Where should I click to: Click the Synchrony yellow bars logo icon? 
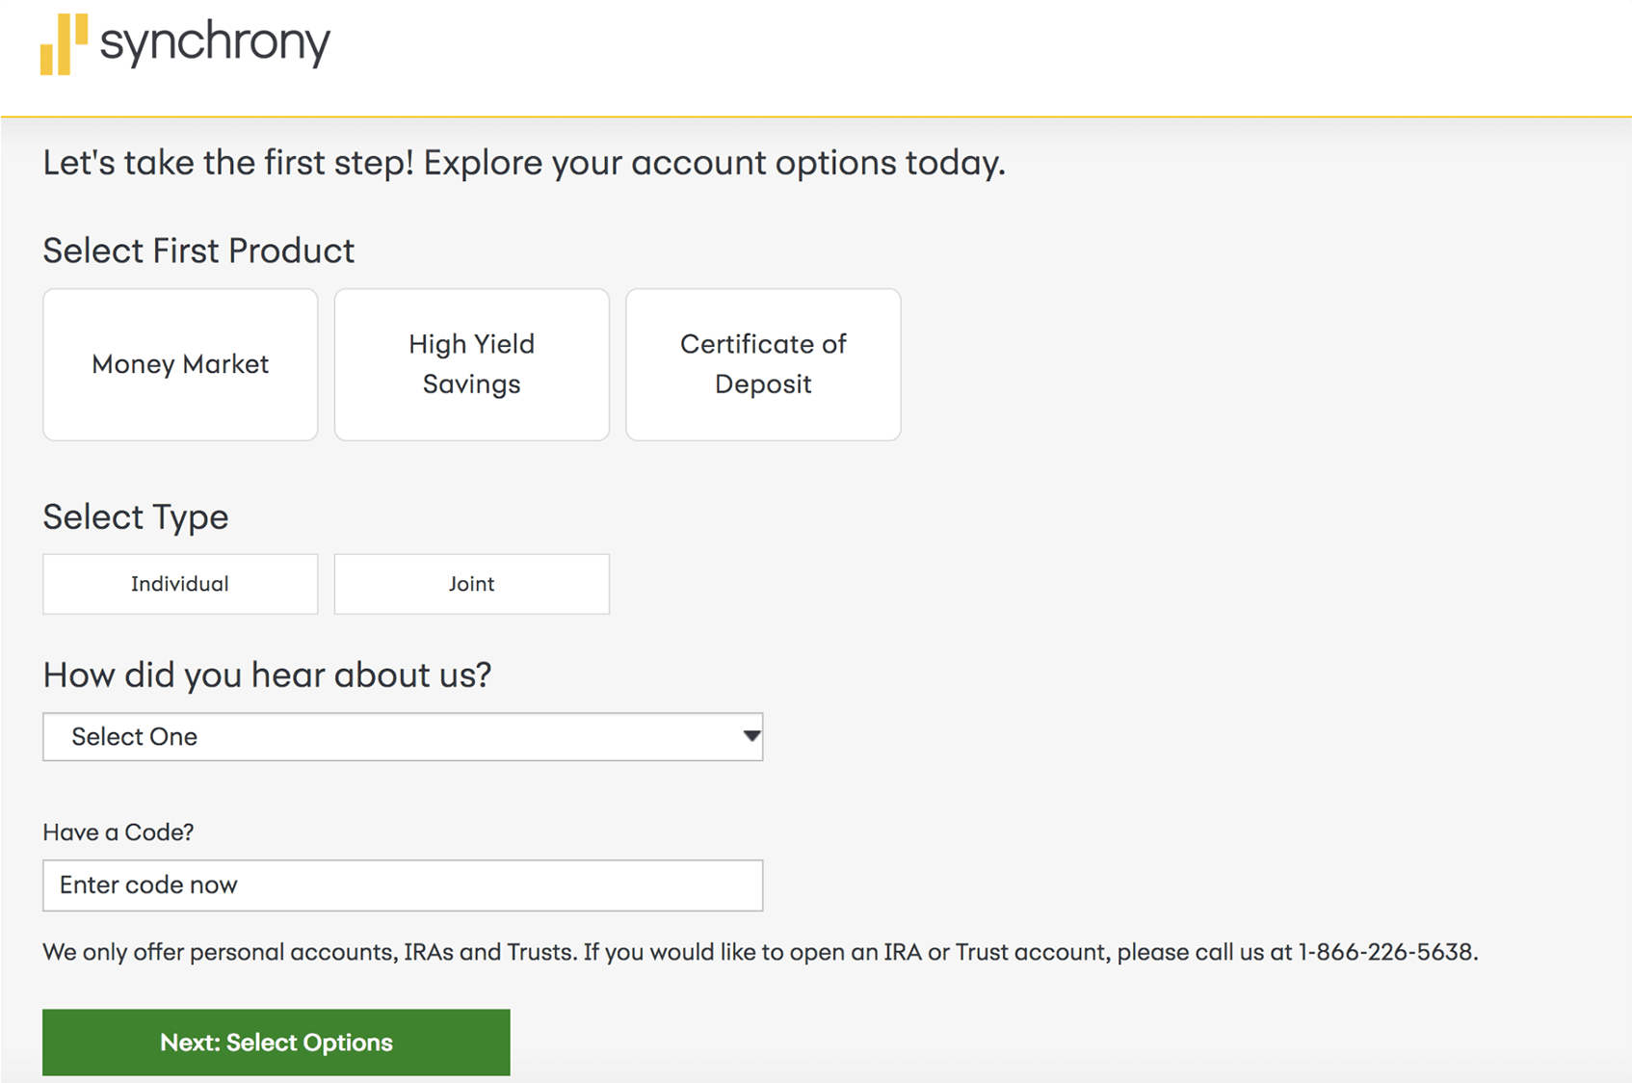coord(64,44)
